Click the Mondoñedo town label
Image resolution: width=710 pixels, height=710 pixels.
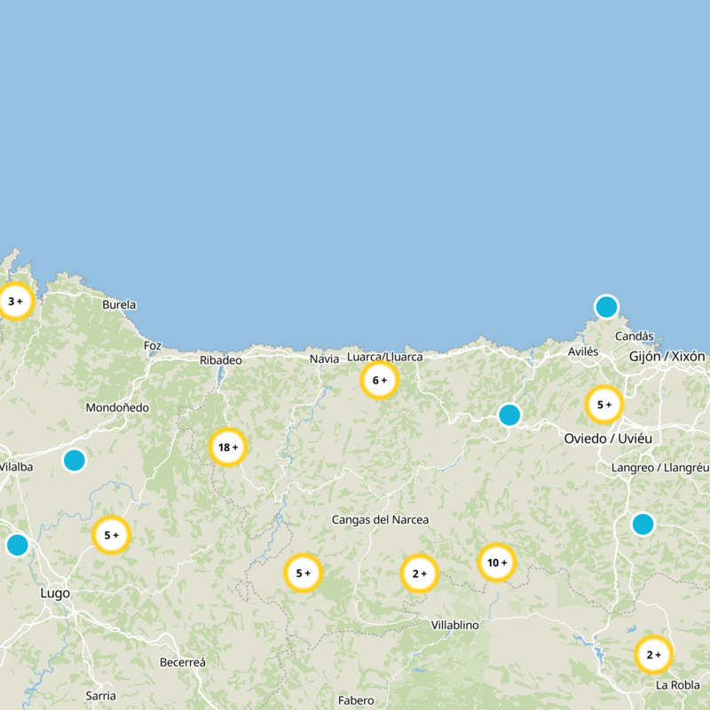(x=117, y=407)
